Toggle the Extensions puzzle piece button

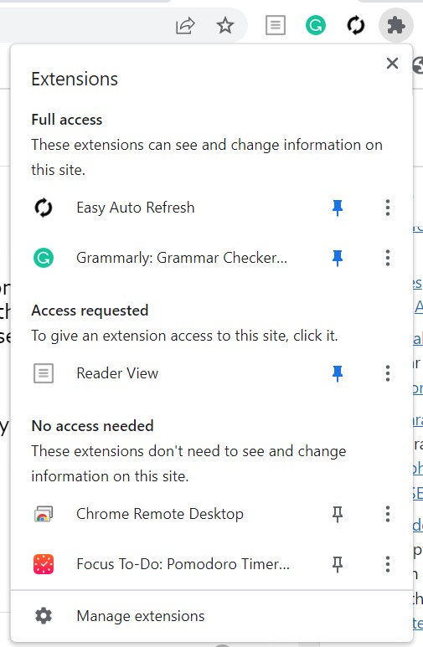coord(396,26)
